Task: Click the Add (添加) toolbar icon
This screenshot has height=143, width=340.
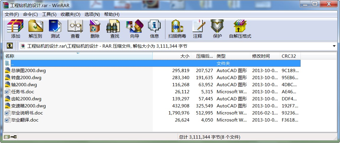Action: [x=15, y=26]
